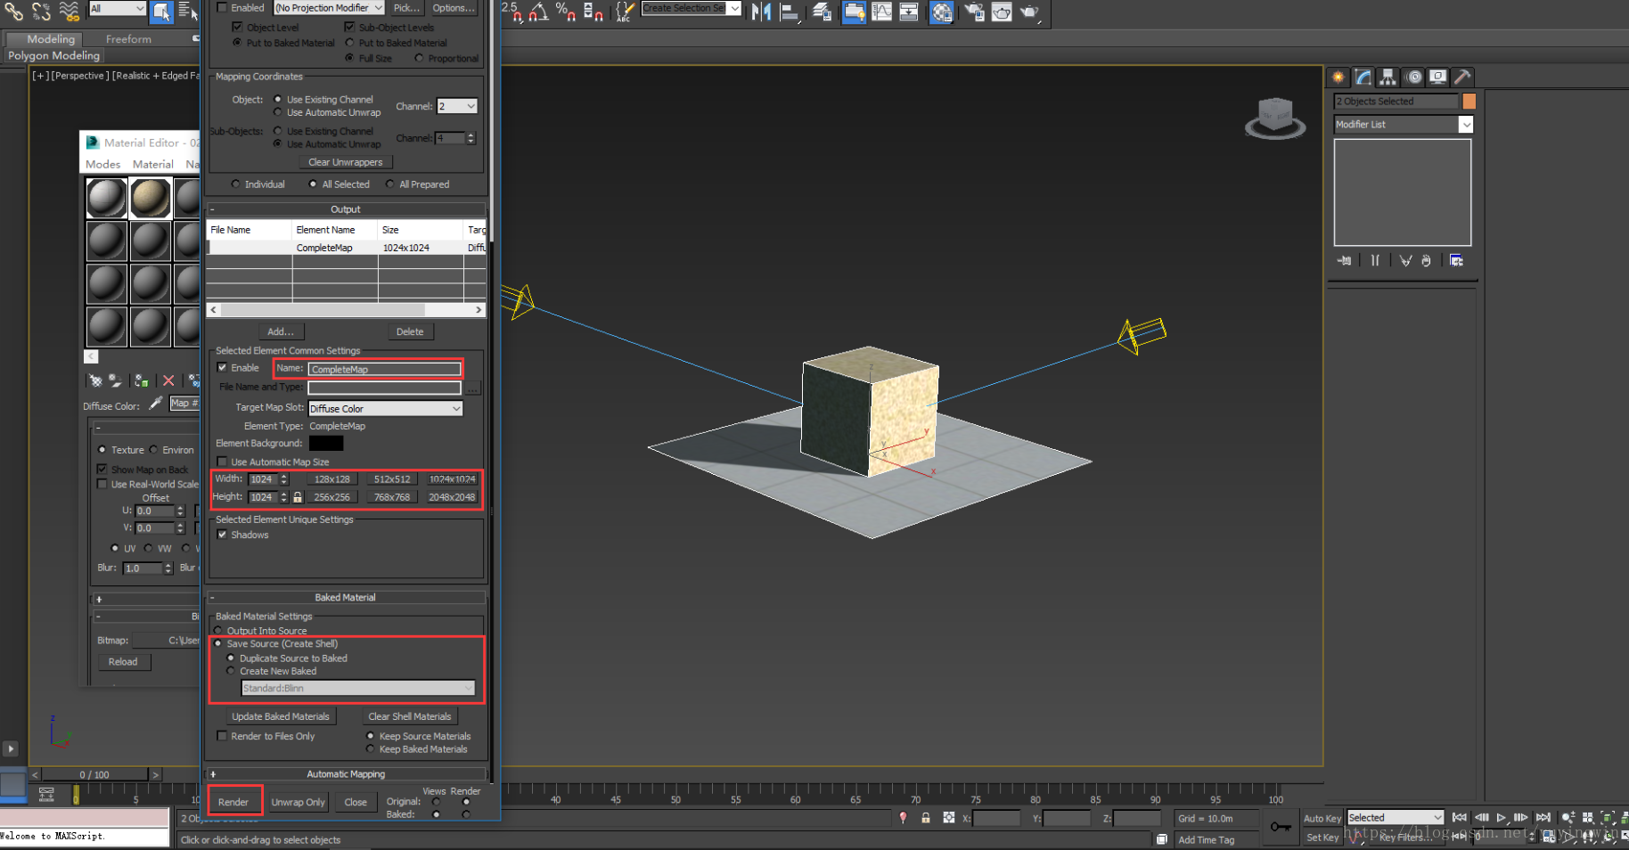Toggle the Enable checkbox for CompleteMap
The image size is (1629, 850).
click(222, 367)
